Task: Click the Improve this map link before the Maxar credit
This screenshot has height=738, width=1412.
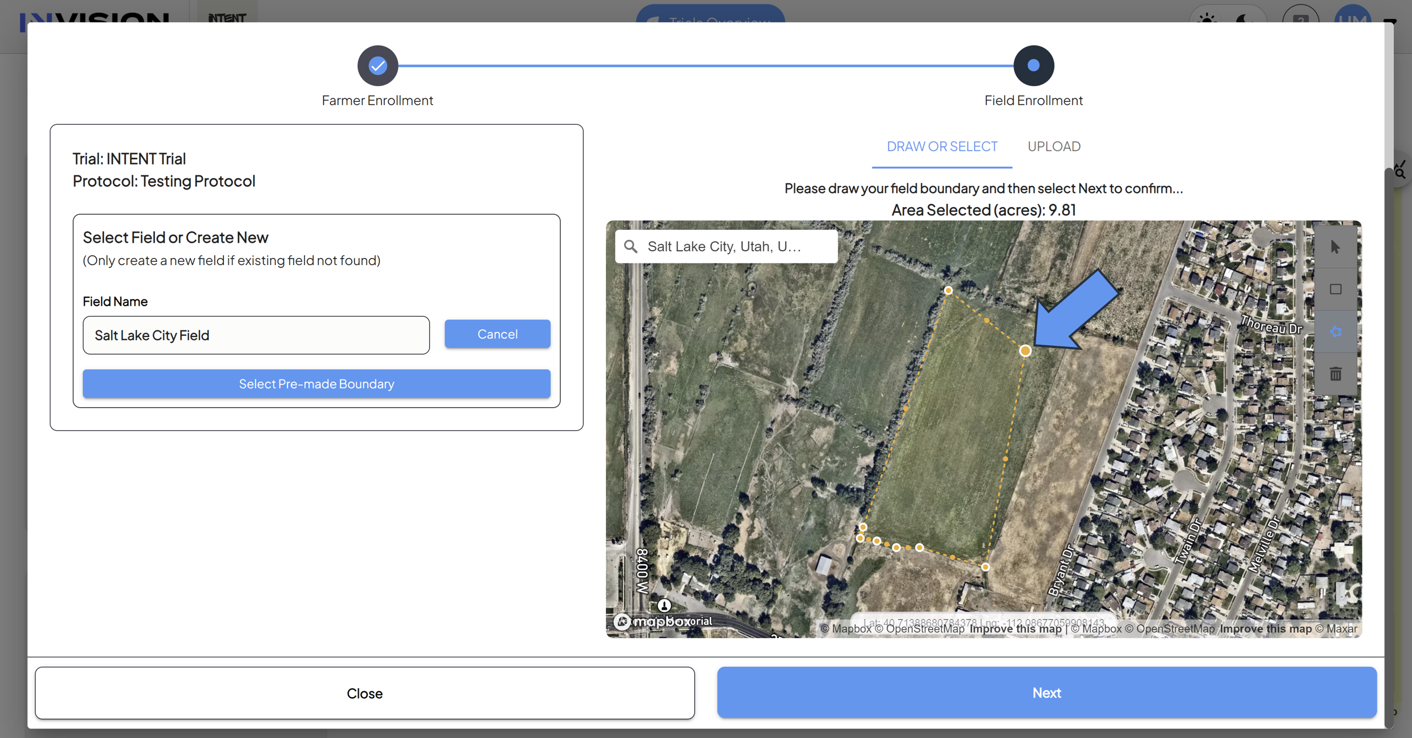Action: 1265,629
